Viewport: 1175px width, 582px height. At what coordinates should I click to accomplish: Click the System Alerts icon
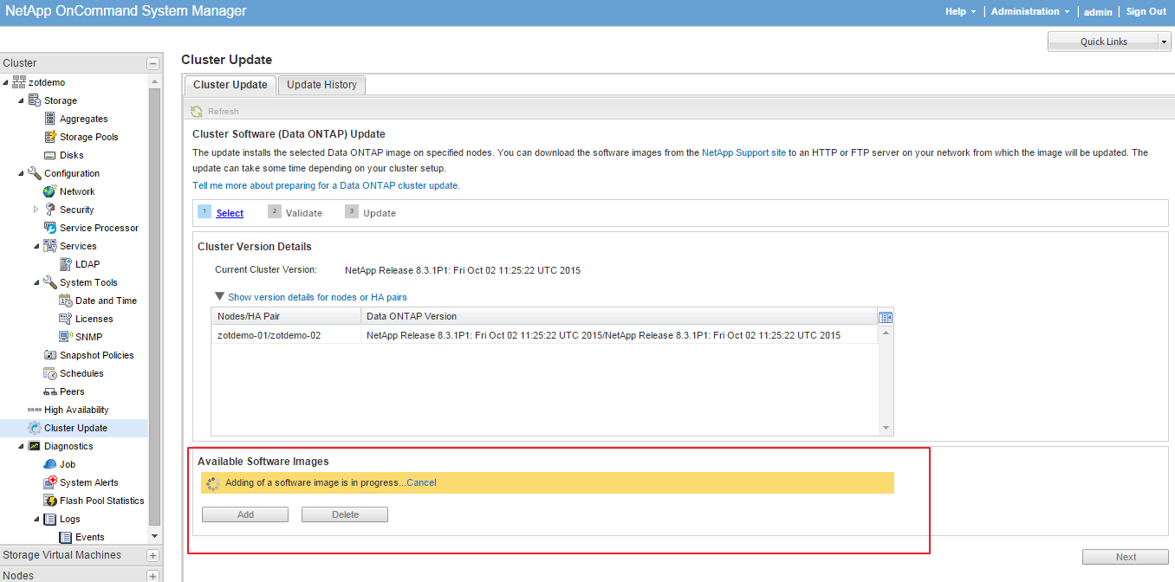[50, 482]
